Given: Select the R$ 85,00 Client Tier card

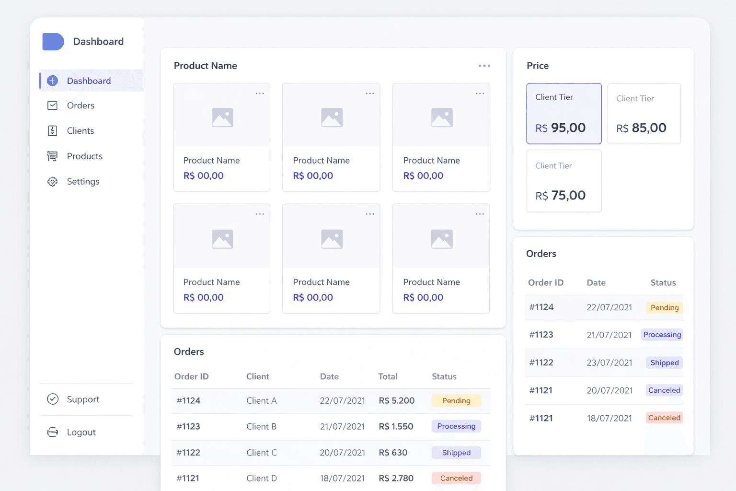Looking at the screenshot, I should click(x=644, y=114).
